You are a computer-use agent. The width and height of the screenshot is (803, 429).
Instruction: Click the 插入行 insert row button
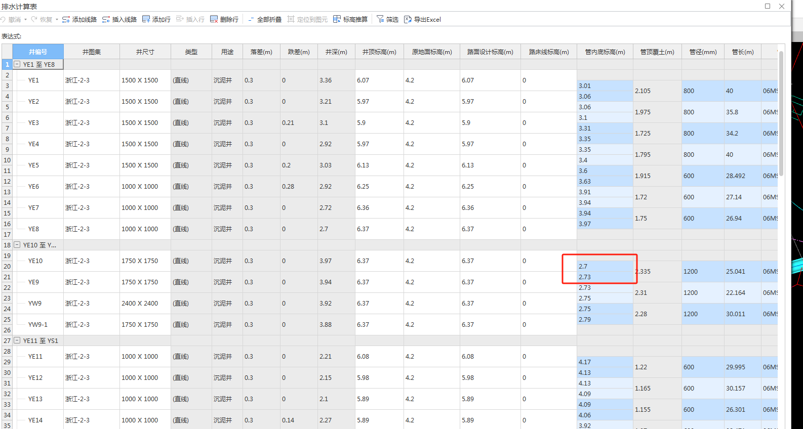click(190, 19)
